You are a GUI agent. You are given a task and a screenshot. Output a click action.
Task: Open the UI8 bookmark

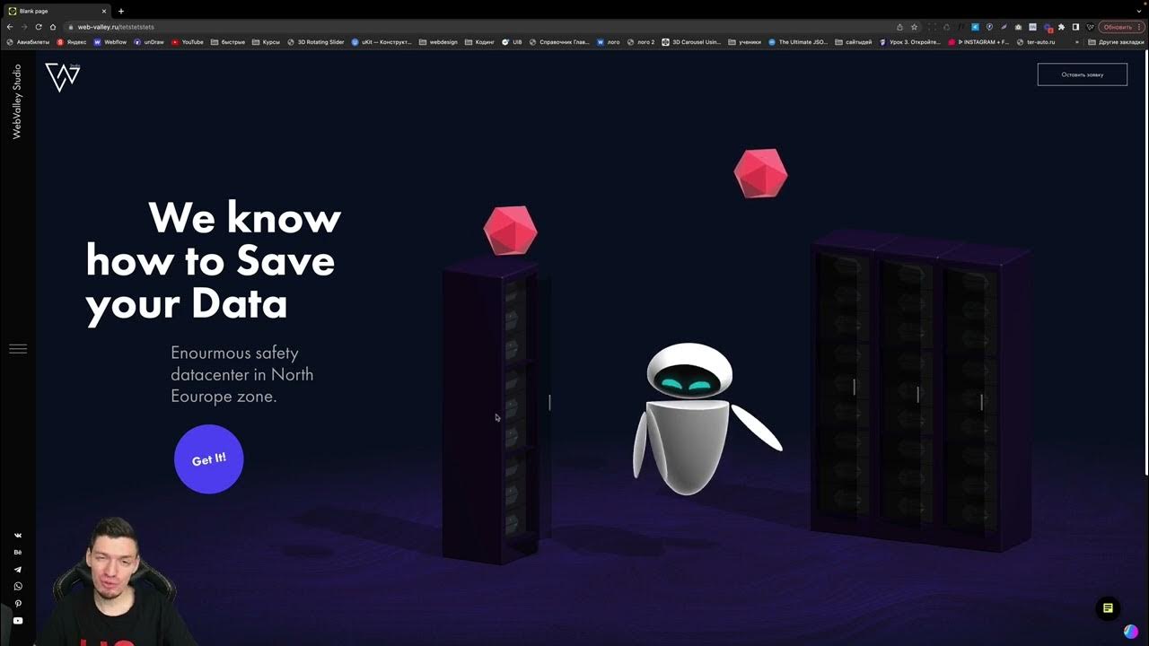tap(512, 42)
